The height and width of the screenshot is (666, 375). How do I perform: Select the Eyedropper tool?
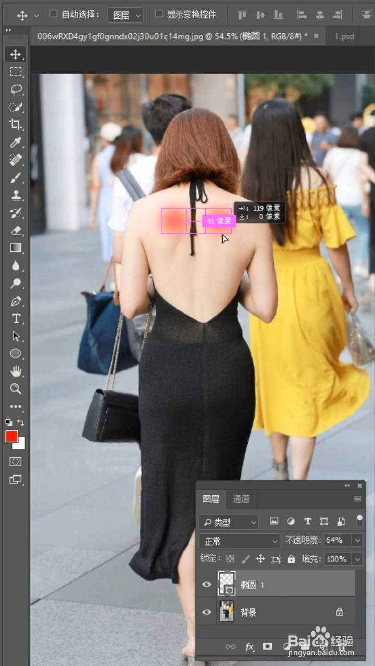coord(16,142)
